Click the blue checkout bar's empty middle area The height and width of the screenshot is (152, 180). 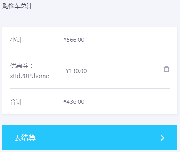click(x=96, y=138)
